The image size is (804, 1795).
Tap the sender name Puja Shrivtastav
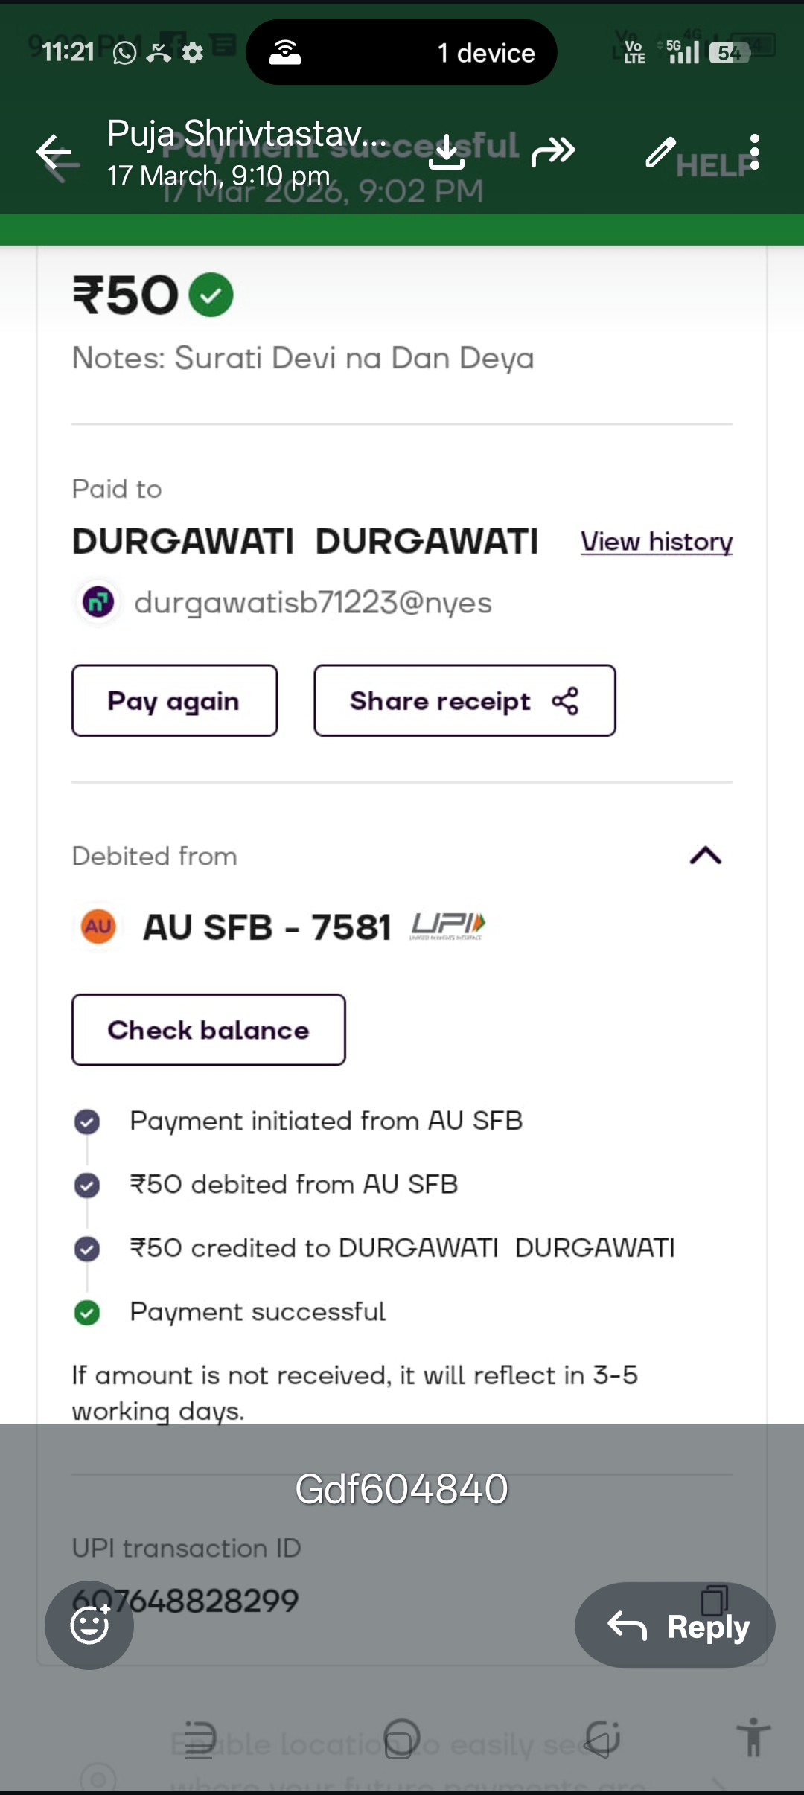pos(247,134)
